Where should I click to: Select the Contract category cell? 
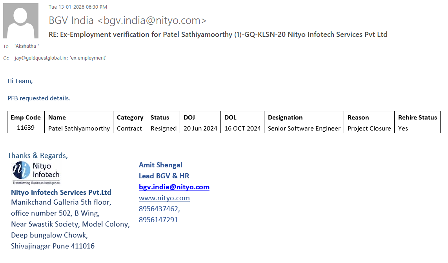(x=129, y=128)
